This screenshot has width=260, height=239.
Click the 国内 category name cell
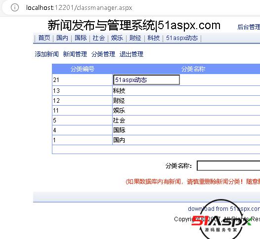point(186,140)
